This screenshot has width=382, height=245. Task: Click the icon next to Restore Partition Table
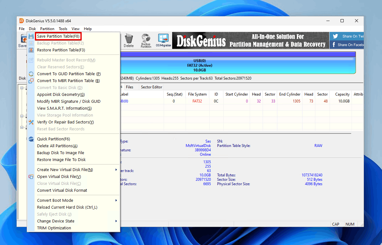pos(31,50)
